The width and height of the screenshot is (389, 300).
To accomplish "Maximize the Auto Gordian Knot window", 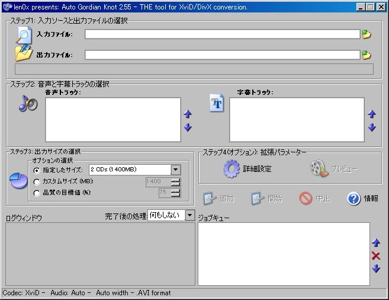I will click(370, 7).
